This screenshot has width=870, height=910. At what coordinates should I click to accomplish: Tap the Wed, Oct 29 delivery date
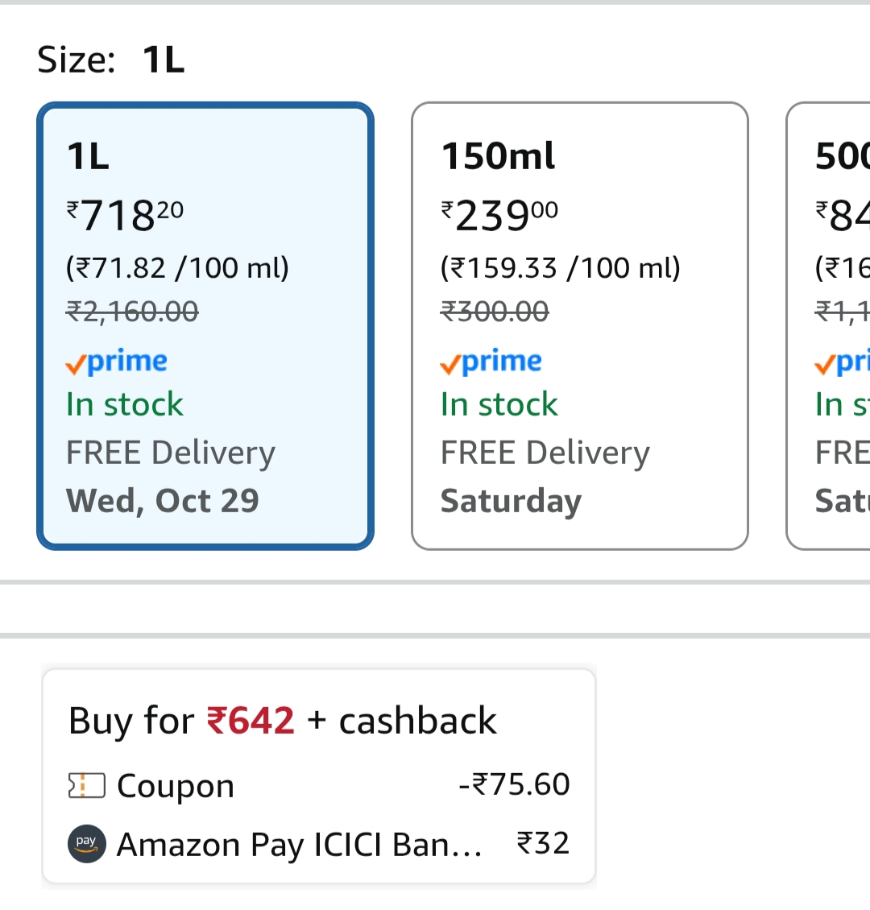coord(163,501)
